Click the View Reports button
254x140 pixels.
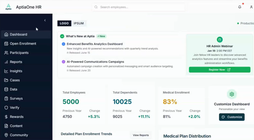click(x=141, y=135)
